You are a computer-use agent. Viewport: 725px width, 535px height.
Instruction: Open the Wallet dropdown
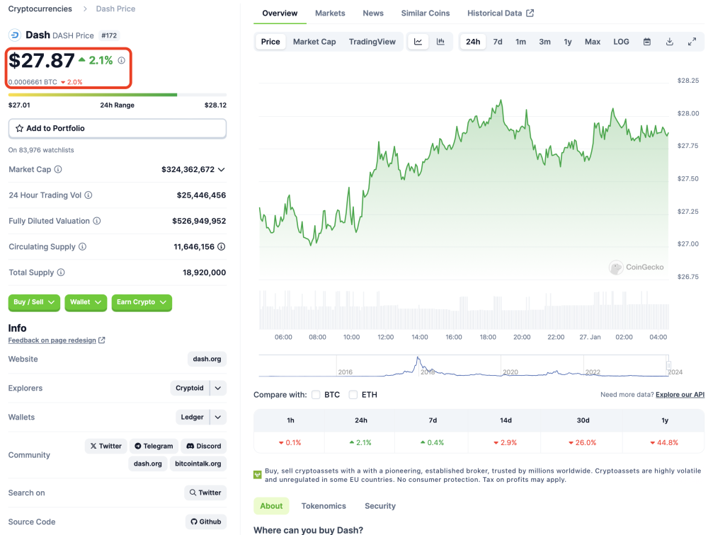[86, 303]
